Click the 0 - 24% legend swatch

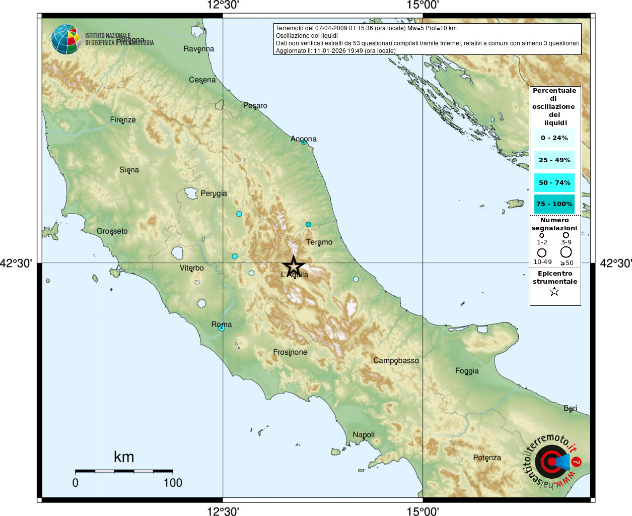(x=554, y=138)
